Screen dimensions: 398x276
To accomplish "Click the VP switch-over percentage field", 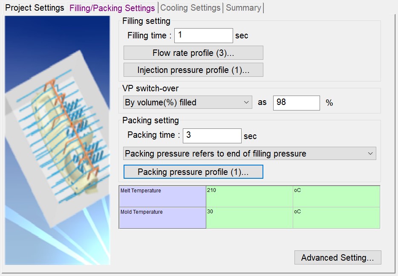I will click(296, 102).
